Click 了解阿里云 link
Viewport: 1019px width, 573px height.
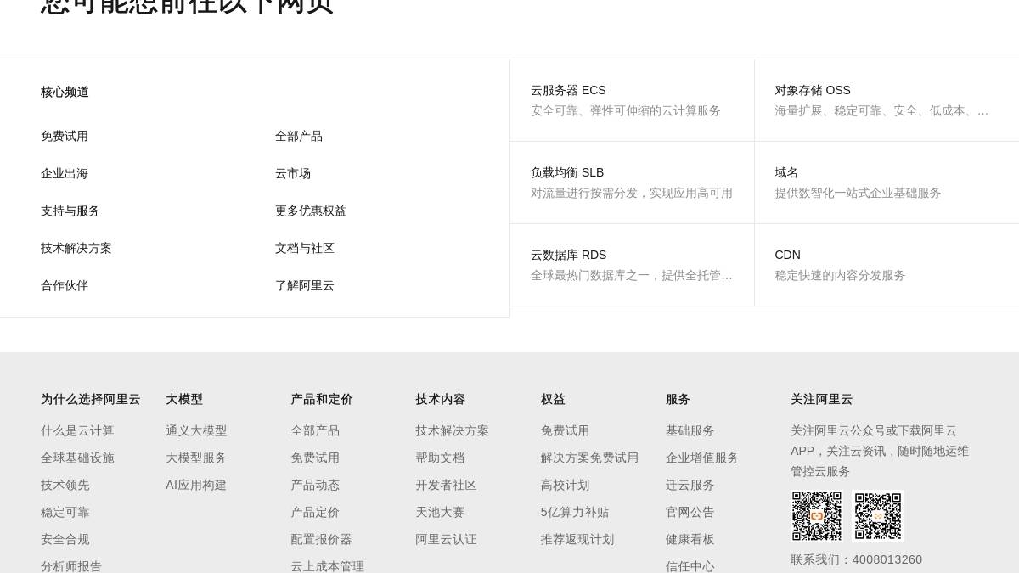(304, 285)
